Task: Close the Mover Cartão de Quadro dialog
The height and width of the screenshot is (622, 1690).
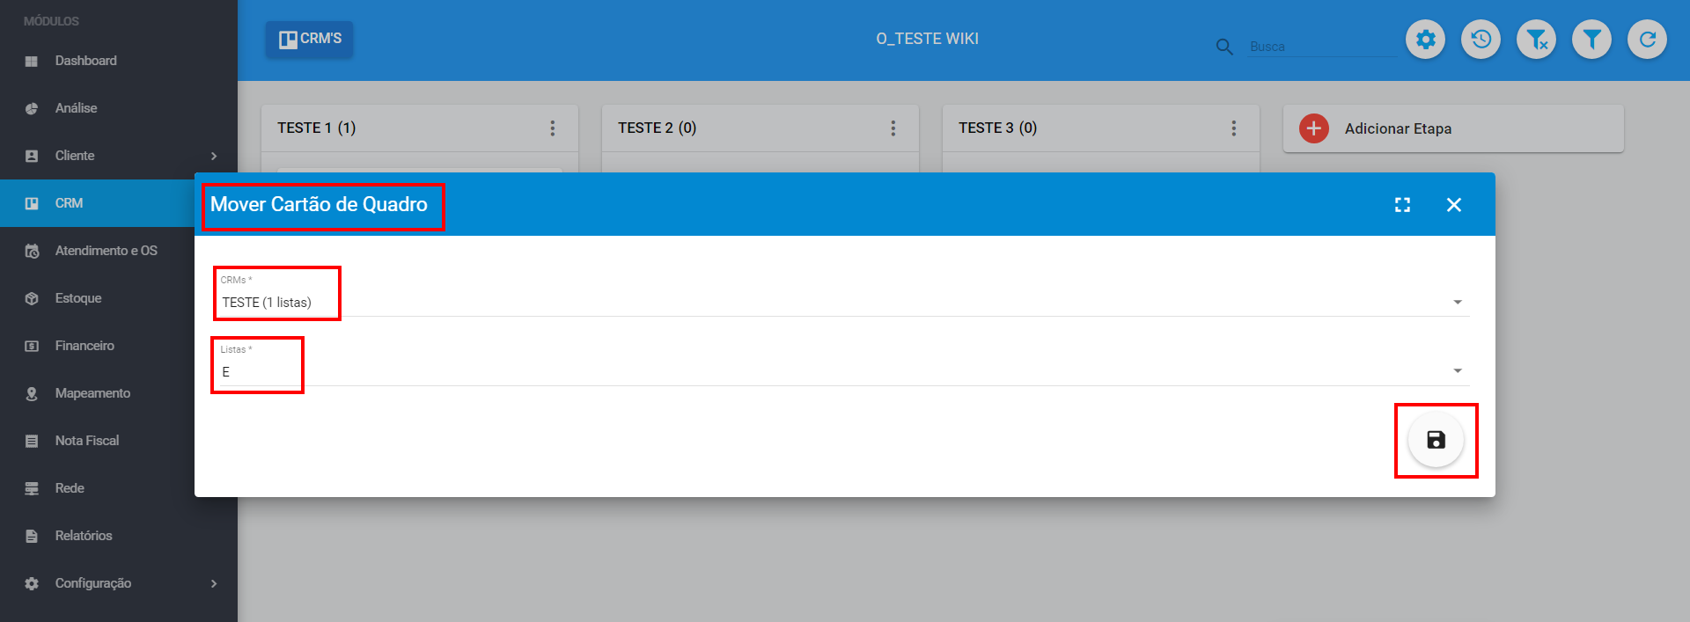Action: click(x=1453, y=205)
